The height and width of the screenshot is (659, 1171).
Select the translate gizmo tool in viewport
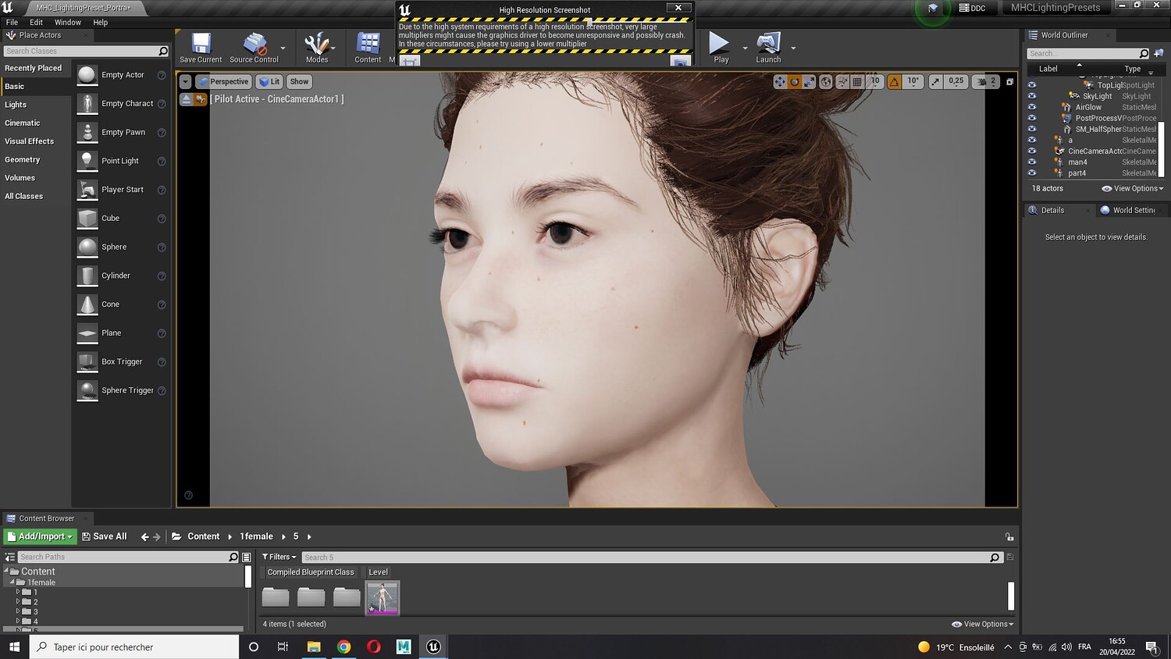(x=780, y=82)
